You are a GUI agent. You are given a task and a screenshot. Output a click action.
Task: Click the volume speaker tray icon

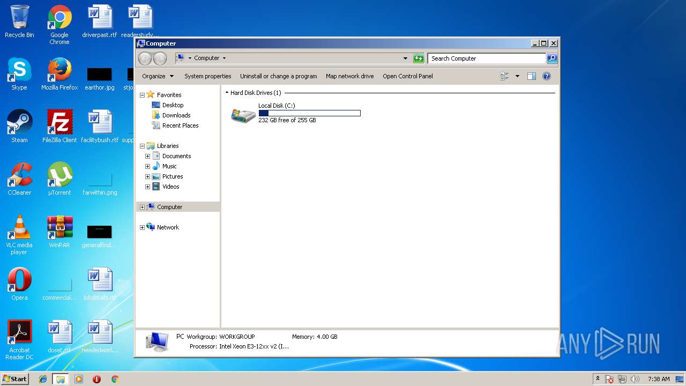[x=635, y=379]
